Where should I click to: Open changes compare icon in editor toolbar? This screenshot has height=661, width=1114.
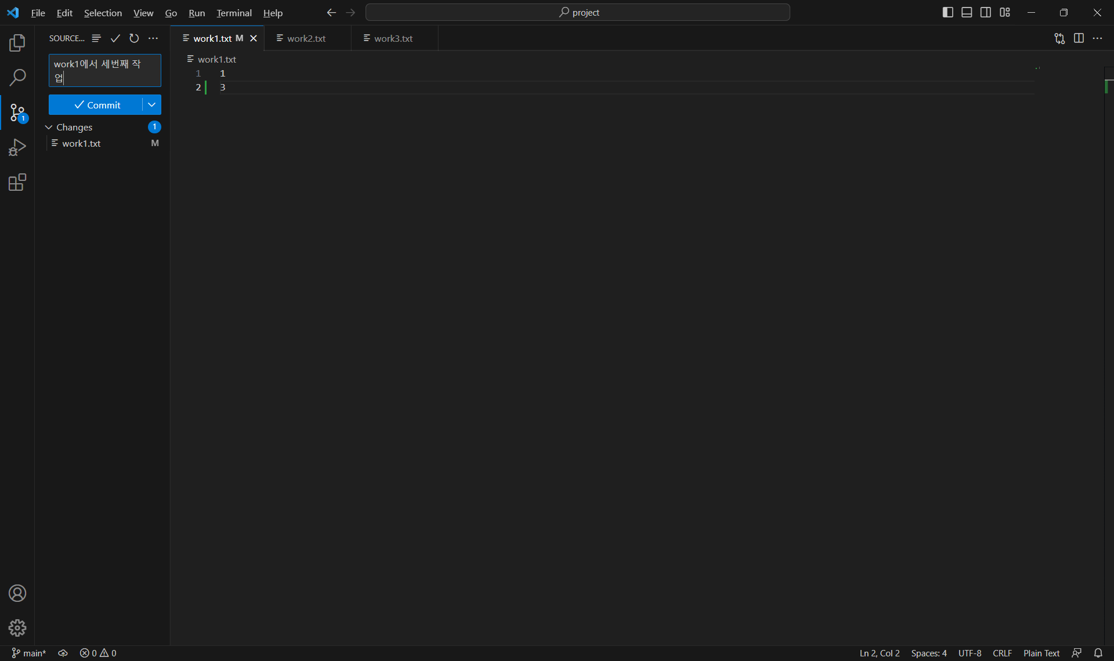1059,38
